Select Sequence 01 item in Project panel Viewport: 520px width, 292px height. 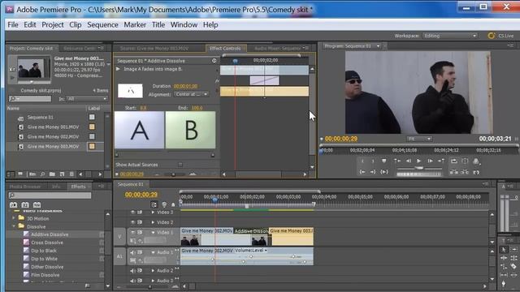pyautogui.click(x=40, y=117)
